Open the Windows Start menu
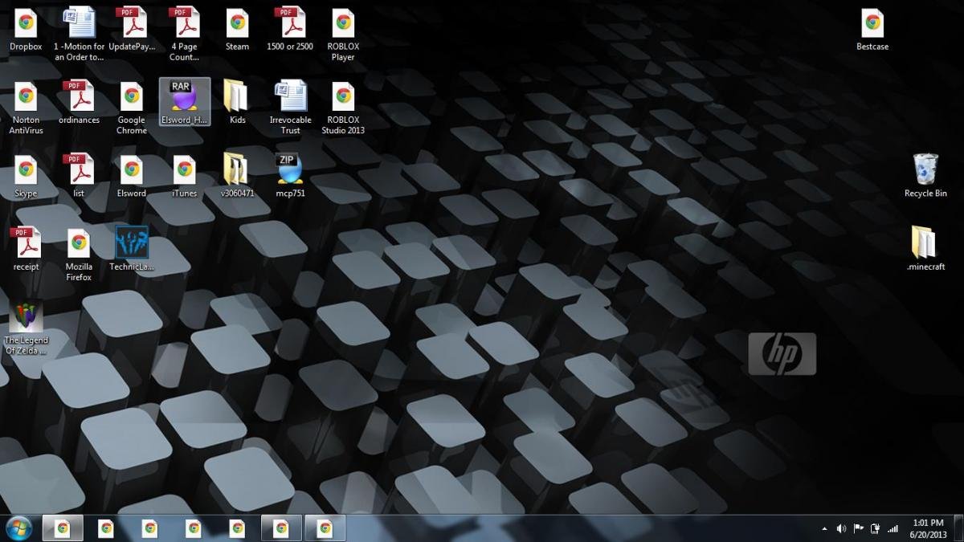Image resolution: width=964 pixels, height=542 pixels. point(18,528)
